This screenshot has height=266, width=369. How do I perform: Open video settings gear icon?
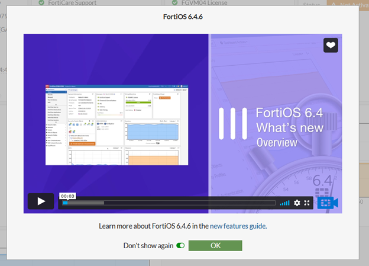(297, 203)
